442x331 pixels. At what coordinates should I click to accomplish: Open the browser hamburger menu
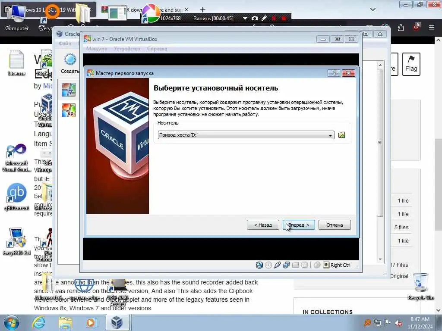[432, 28]
